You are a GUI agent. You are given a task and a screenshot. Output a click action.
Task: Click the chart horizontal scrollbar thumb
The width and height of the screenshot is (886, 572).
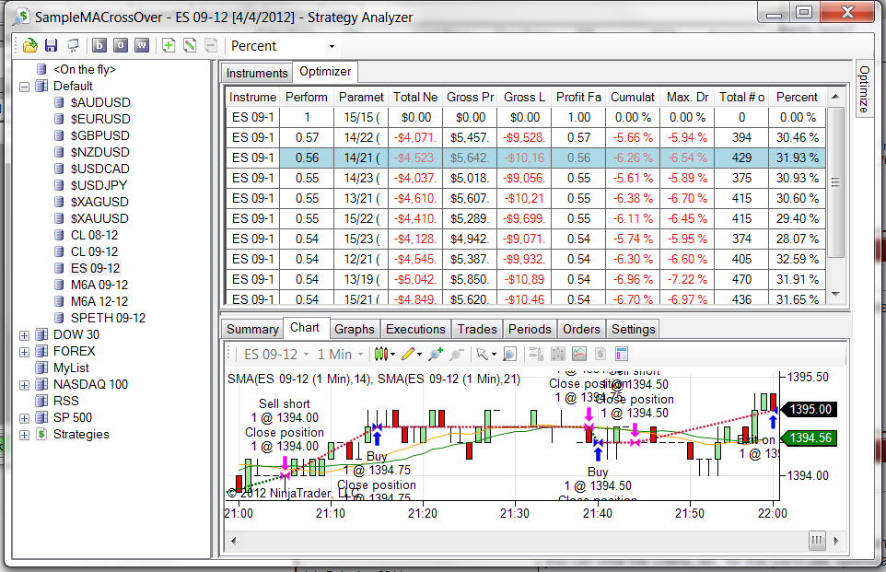817,541
